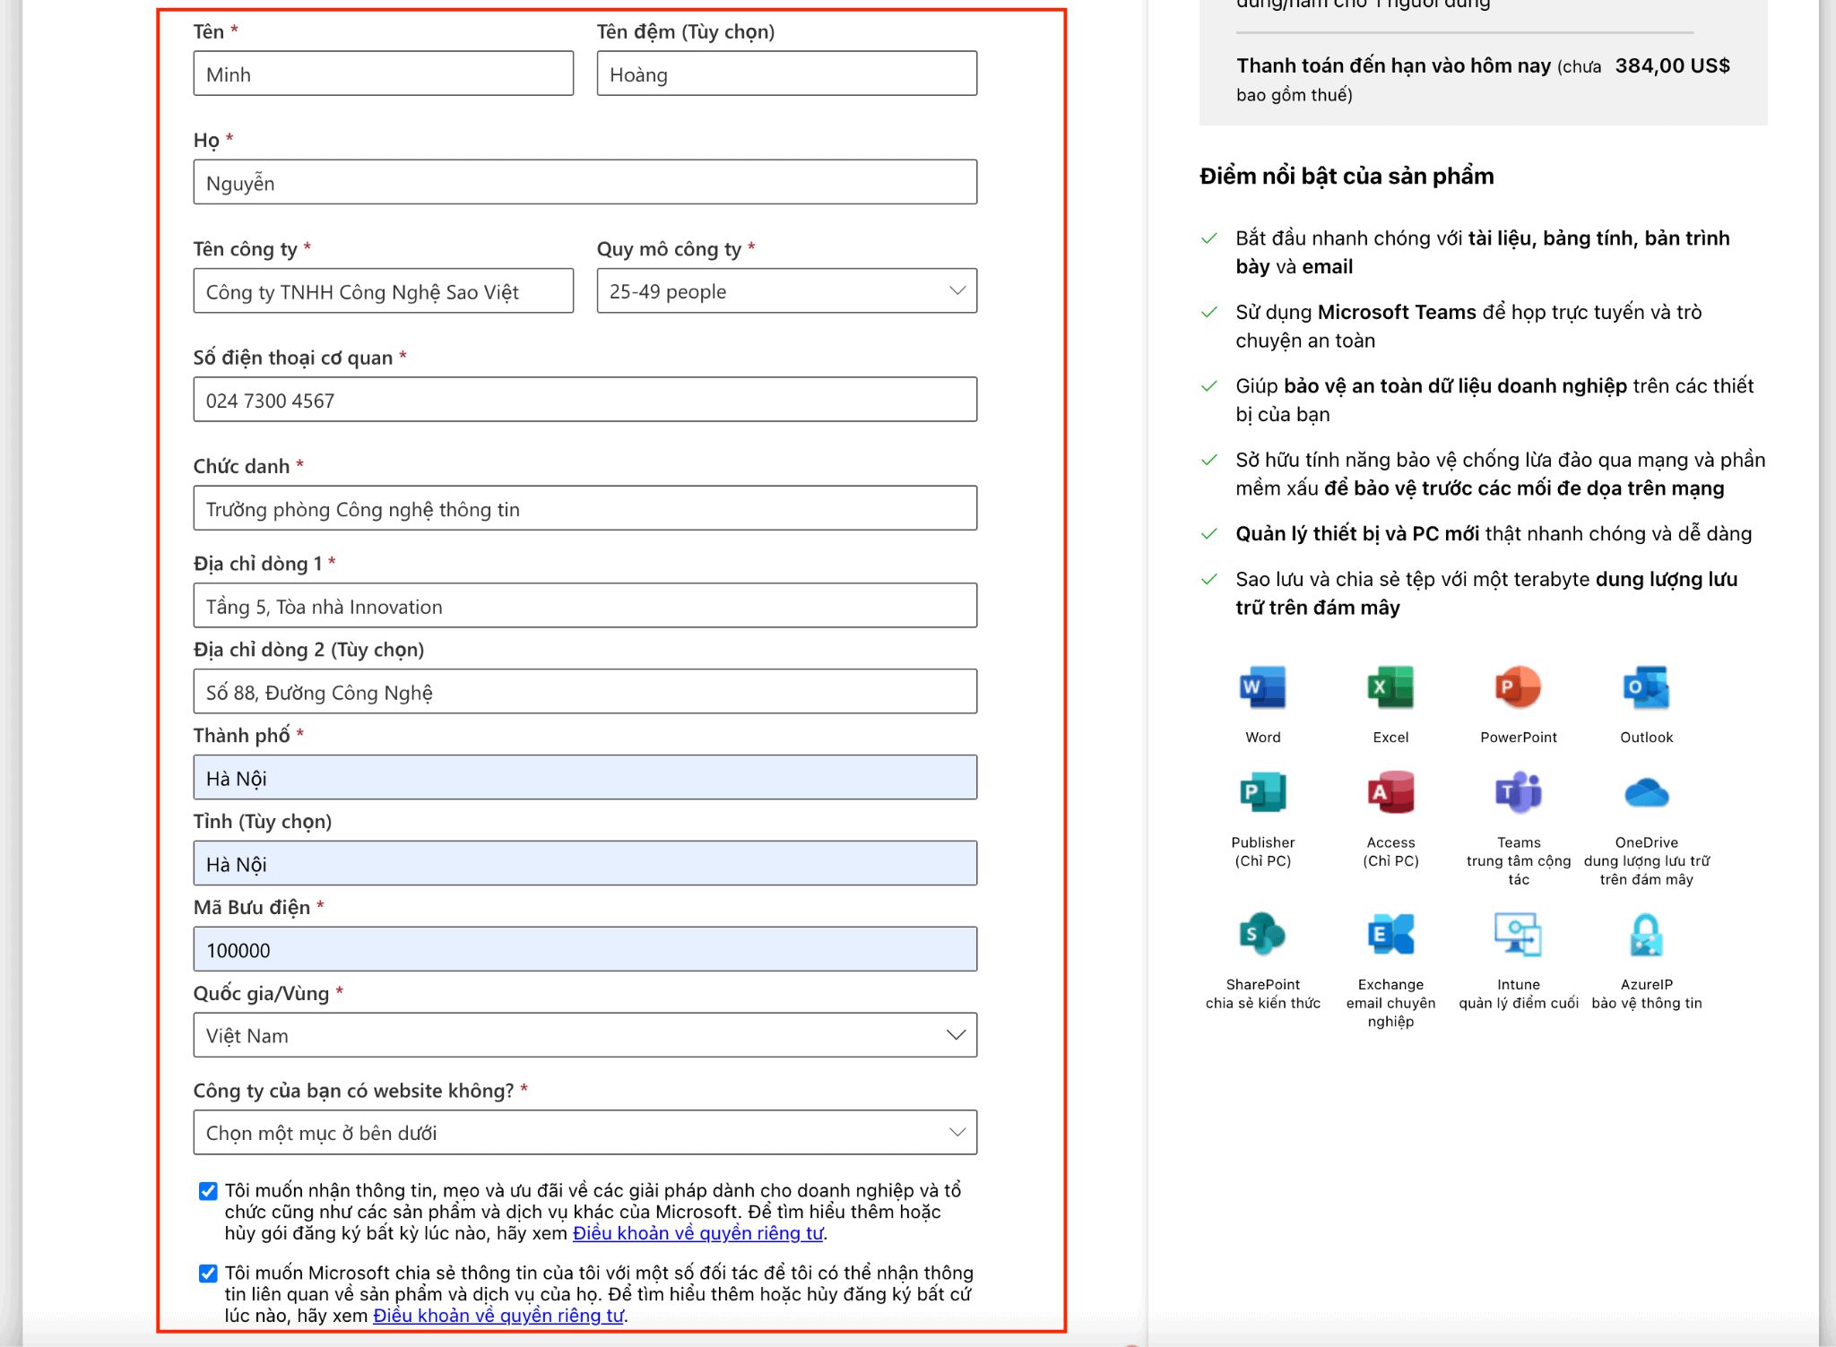Viewport: 1836px width, 1347px height.
Task: Click the AzureIP padlock icon
Action: coord(1646,935)
